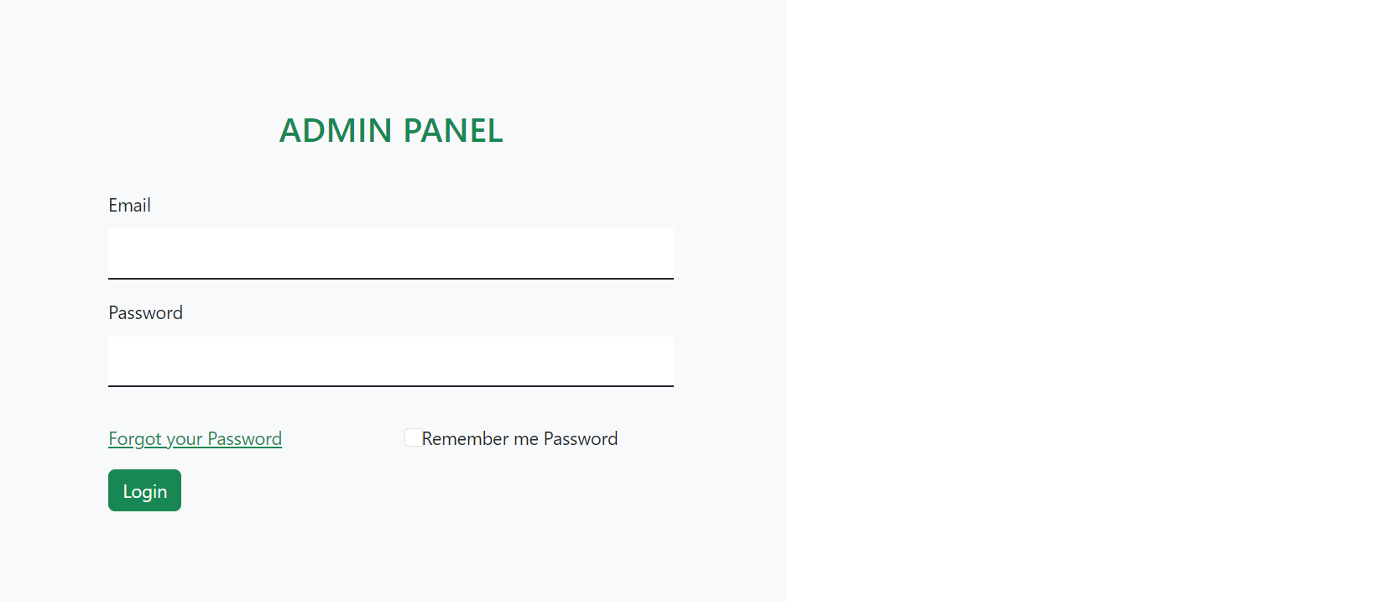This screenshot has height=602, width=1377.
Task: Open the password recovery page via Forgot your Password
Action: (x=195, y=438)
